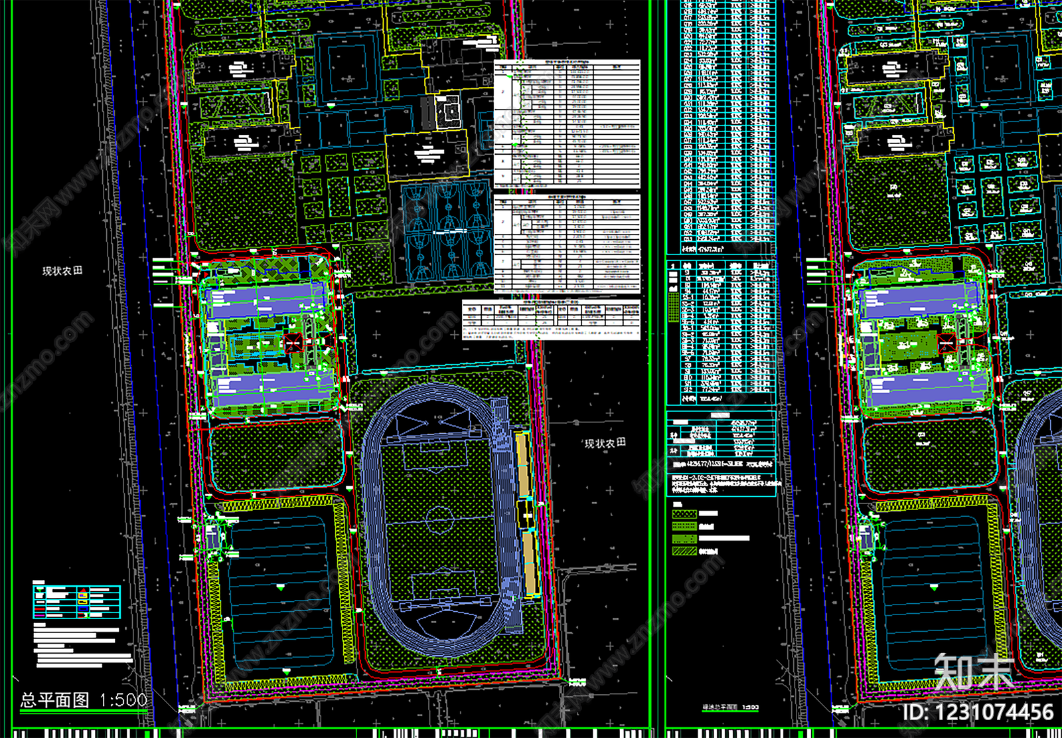The width and height of the screenshot is (1062, 738).
Task: Click the 'ID: 1231074456' text
Action: (978, 712)
